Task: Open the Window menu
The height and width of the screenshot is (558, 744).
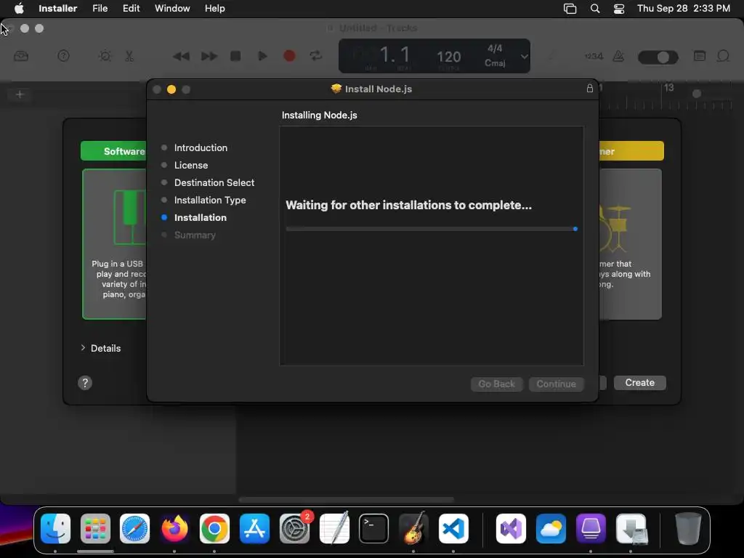Action: 172,9
